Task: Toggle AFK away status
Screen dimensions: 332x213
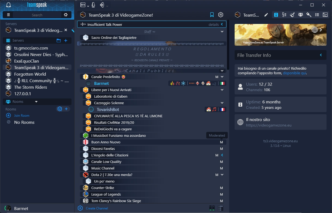Action: [x=83, y=5]
